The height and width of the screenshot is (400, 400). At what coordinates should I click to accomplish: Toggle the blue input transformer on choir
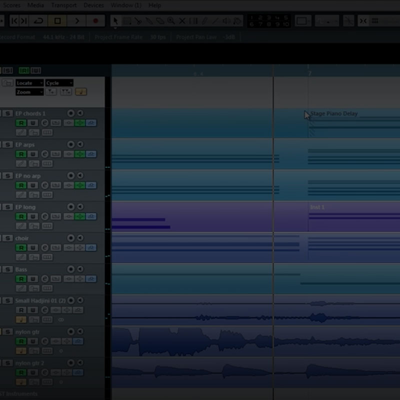coord(91,247)
